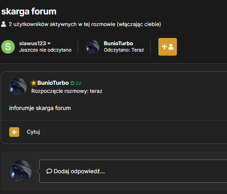Click the green S avatar of slawus123
The image size is (227, 194).
(8, 47)
